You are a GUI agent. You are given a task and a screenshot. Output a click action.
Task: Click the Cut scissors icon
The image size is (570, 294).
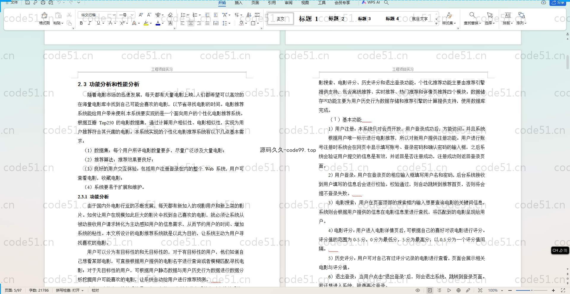(69, 15)
